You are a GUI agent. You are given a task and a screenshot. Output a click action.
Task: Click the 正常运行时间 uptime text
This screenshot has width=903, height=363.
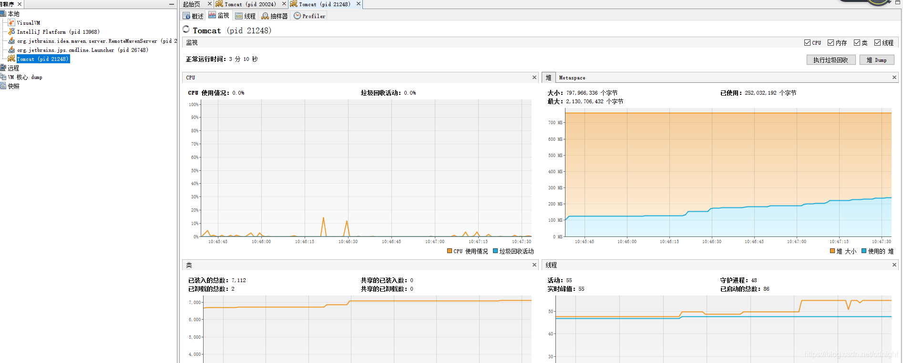[x=222, y=59]
